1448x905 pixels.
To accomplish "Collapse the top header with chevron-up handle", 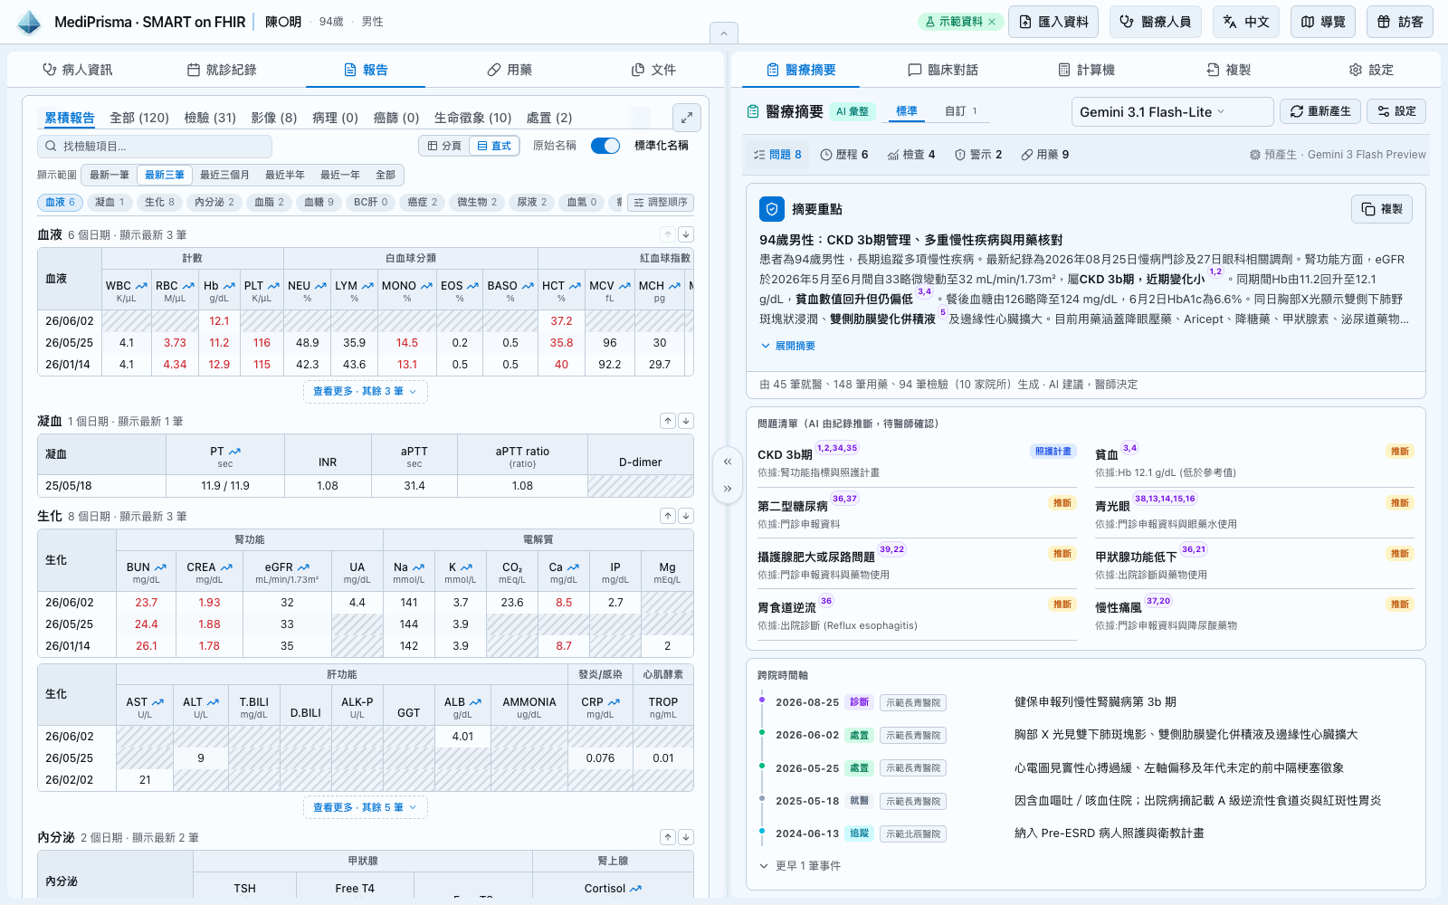I will click(x=724, y=33).
